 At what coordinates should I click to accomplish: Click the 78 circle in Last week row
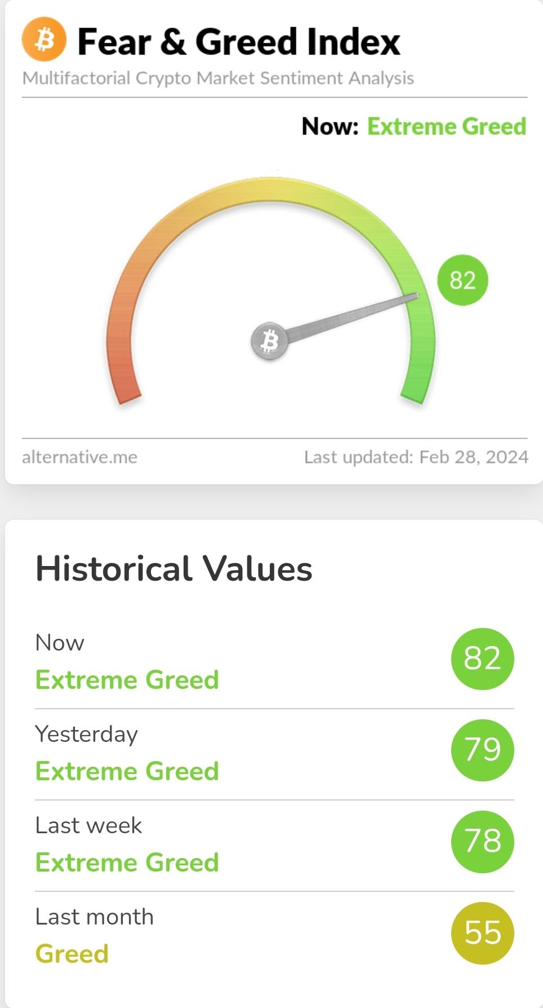tap(483, 841)
